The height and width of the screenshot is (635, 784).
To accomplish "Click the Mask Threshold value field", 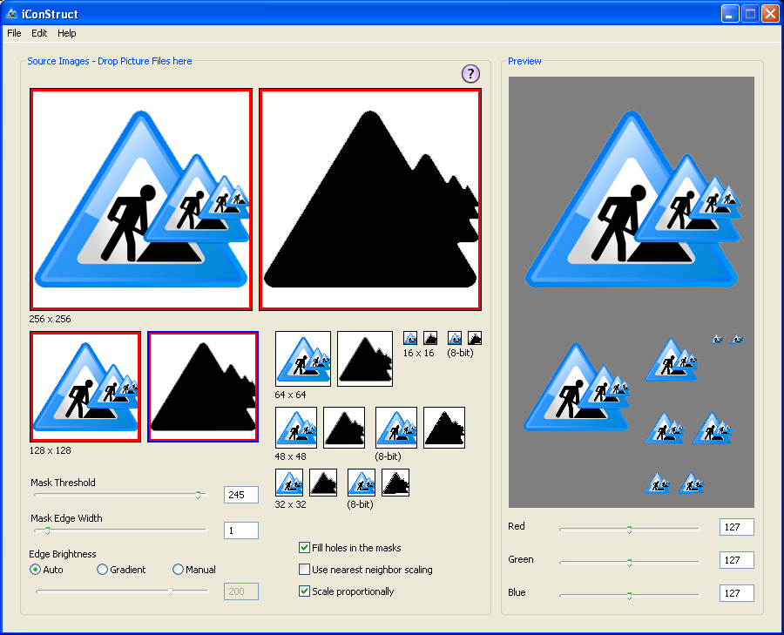I will (x=241, y=495).
